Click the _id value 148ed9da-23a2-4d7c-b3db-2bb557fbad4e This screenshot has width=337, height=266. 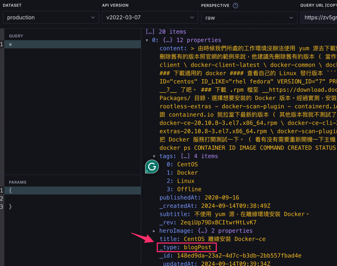(x=239, y=256)
